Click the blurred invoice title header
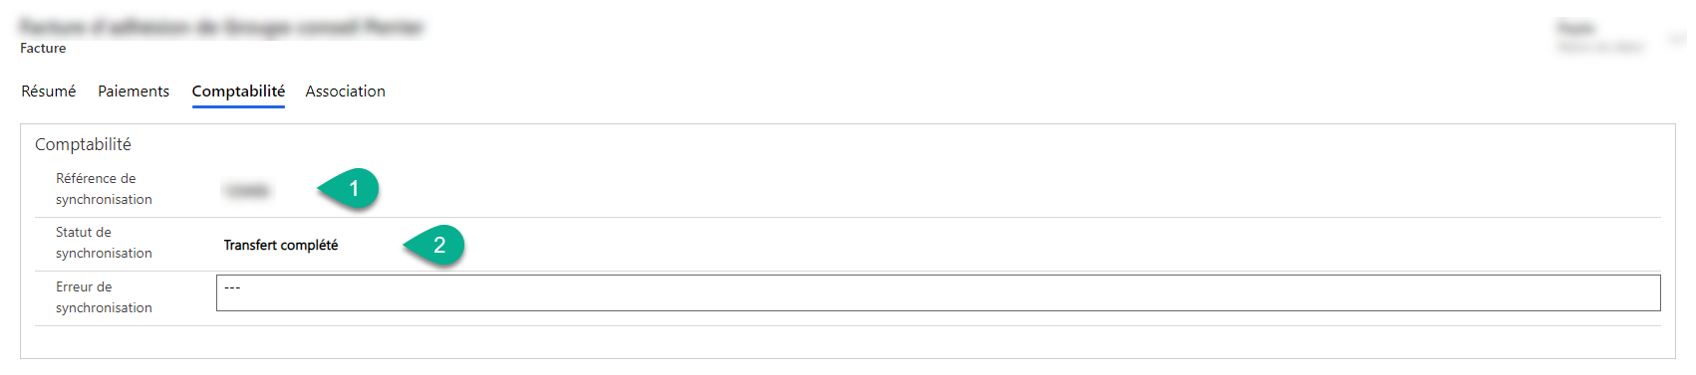1696x375 pixels. [x=221, y=27]
